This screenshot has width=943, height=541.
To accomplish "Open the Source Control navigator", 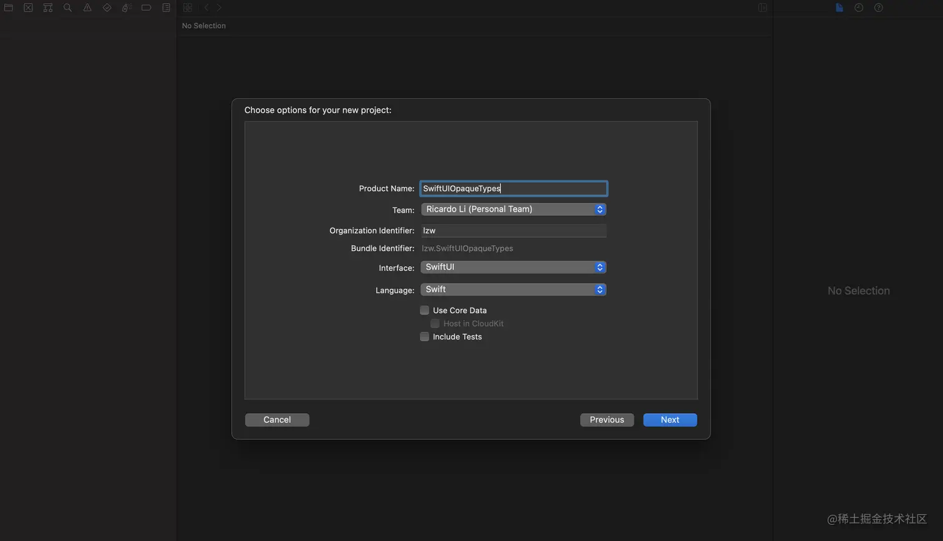I will tap(28, 7).
